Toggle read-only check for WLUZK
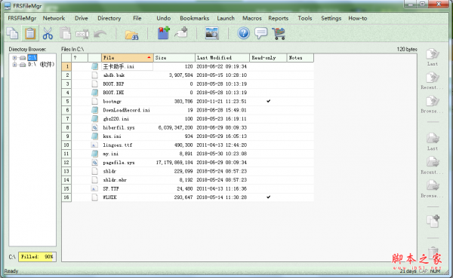Viewport: 453px width, 278px height. pos(268,197)
